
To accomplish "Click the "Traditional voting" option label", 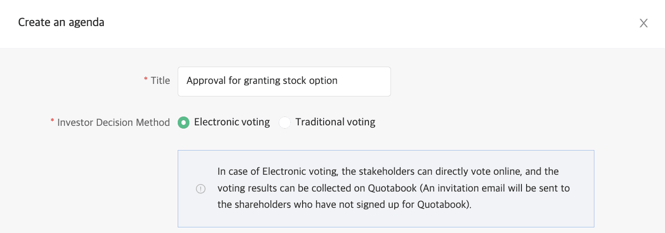I will point(335,122).
